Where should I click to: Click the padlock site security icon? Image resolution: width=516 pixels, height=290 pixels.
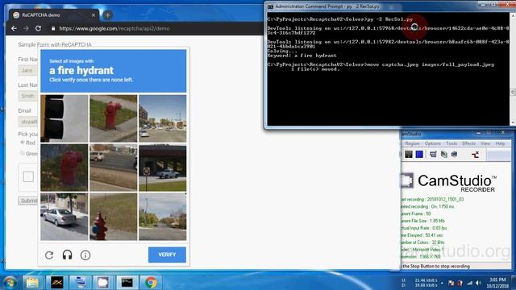click(53, 29)
